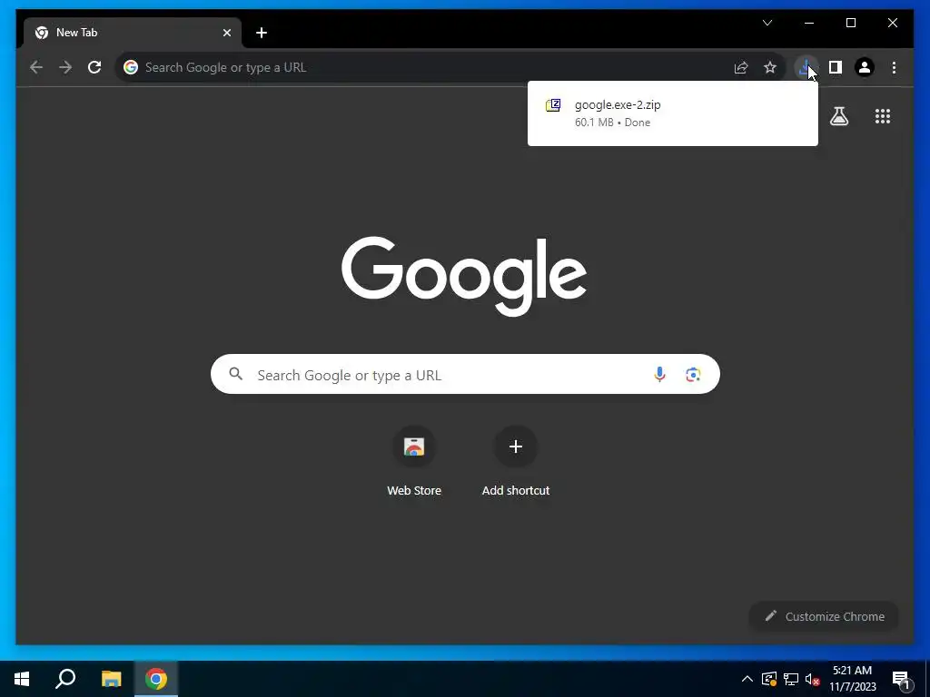
Task: Click the muted volume tray icon
Action: pos(812,679)
